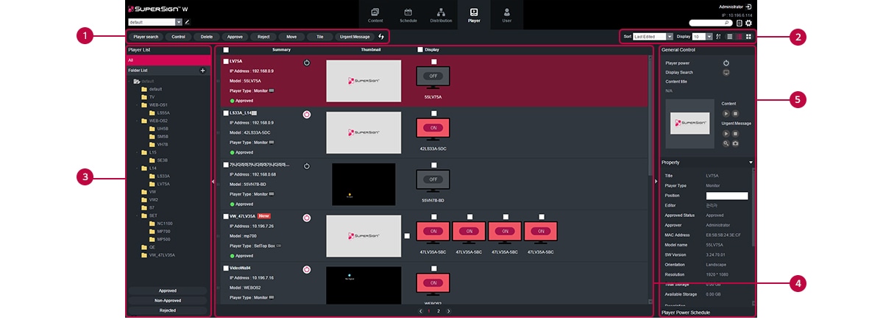
Task: Click the refresh icon after Urgent Message
Action: [381, 36]
